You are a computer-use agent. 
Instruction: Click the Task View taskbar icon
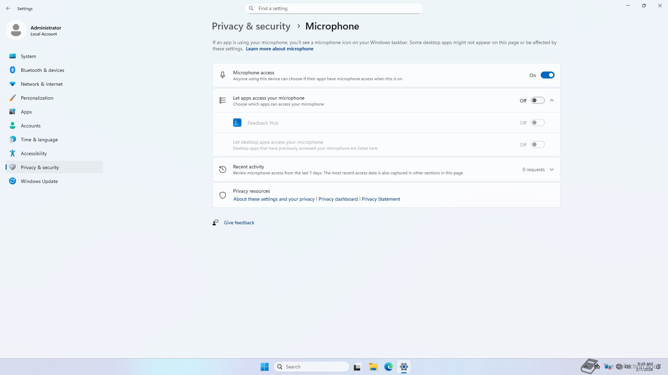coord(357,367)
